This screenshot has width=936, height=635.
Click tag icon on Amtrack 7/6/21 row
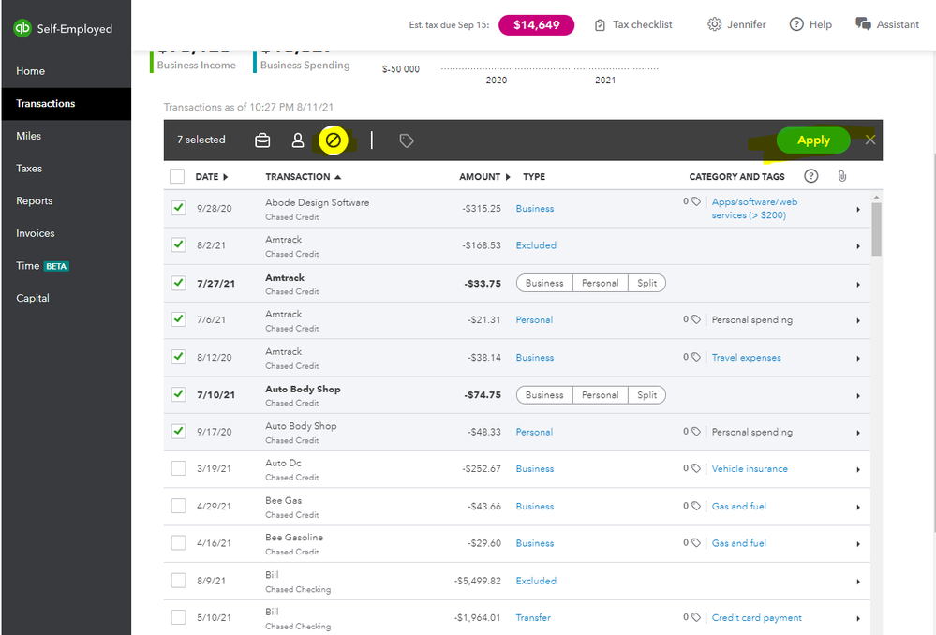point(695,320)
